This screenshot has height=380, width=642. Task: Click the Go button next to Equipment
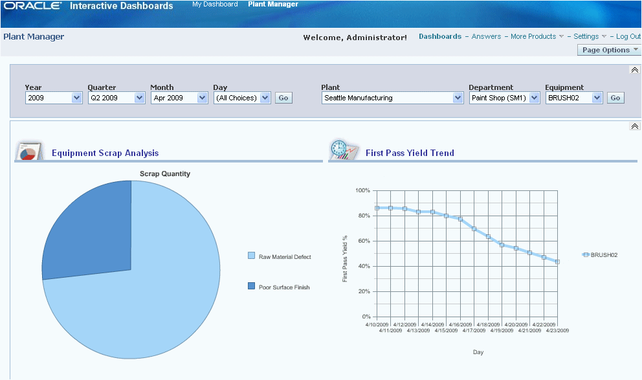tap(615, 98)
